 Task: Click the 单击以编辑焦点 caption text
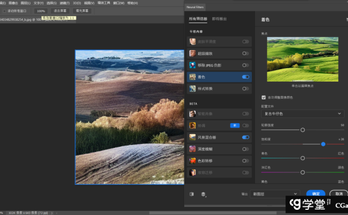click(x=302, y=86)
